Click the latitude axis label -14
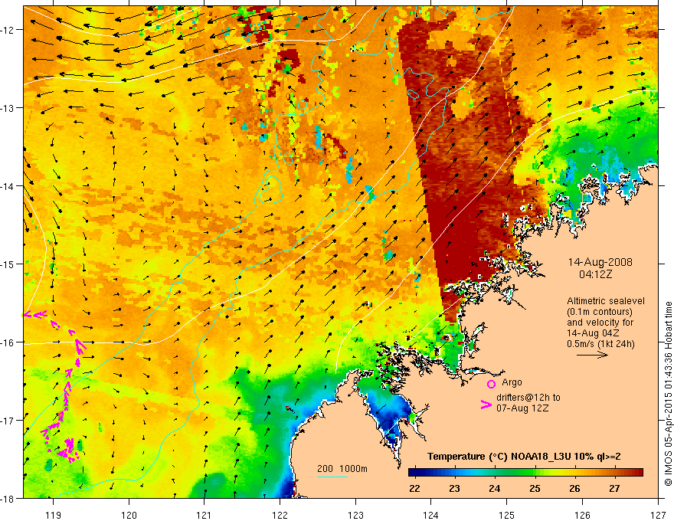 pyautogui.click(x=8, y=185)
